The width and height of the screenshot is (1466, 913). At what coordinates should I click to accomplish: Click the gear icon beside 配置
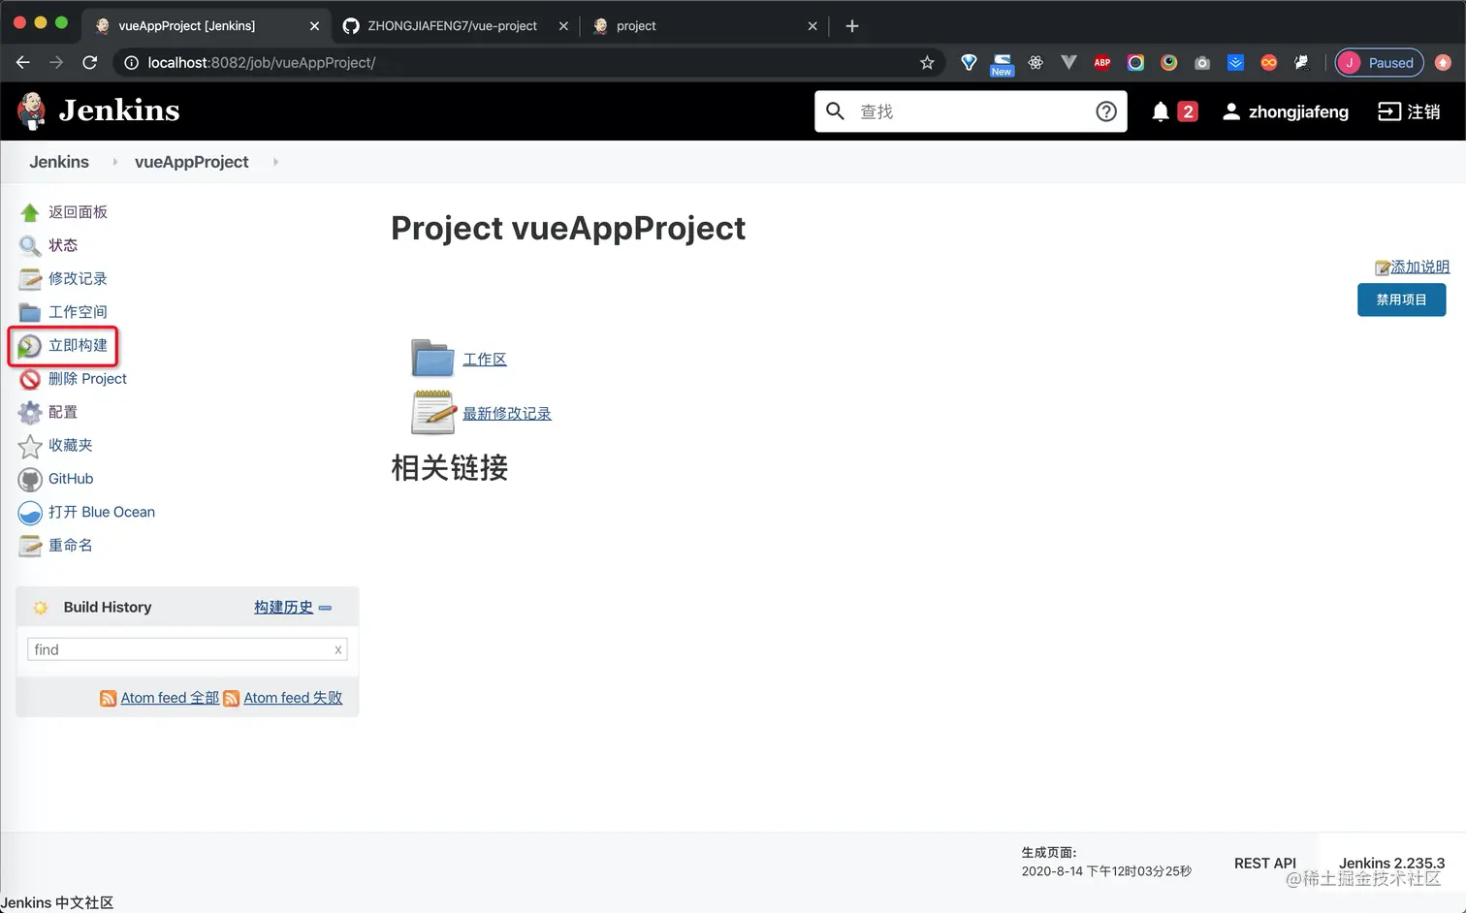(30, 413)
